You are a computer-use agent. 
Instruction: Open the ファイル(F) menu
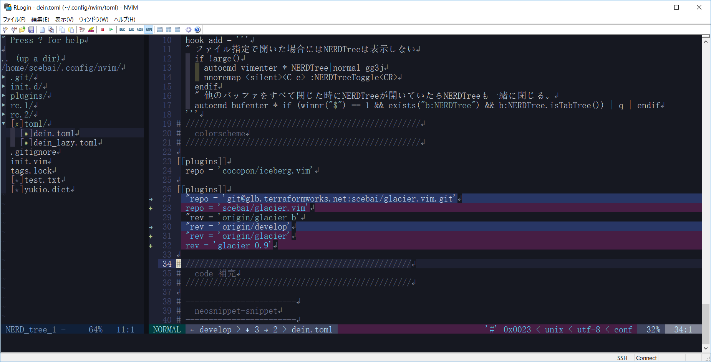14,19
